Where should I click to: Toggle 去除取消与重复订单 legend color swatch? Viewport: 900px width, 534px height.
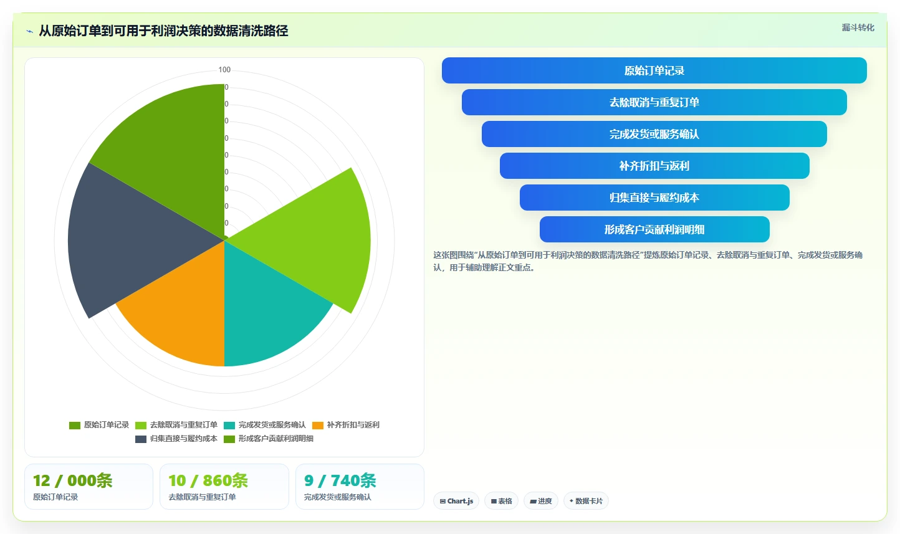point(141,425)
